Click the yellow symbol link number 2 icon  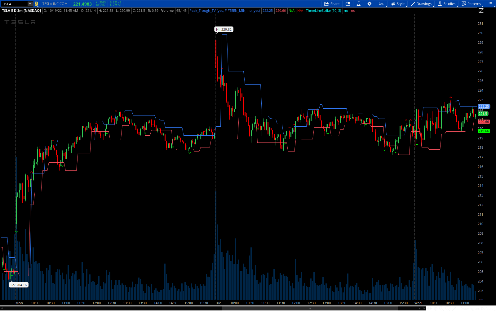(36, 4)
